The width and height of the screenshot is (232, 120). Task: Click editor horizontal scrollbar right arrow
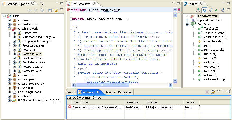[171, 85]
